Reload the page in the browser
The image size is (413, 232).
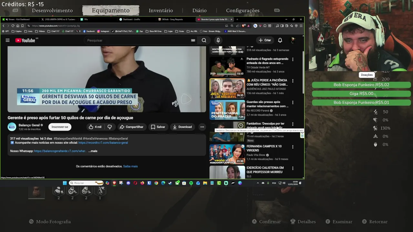[13, 26]
